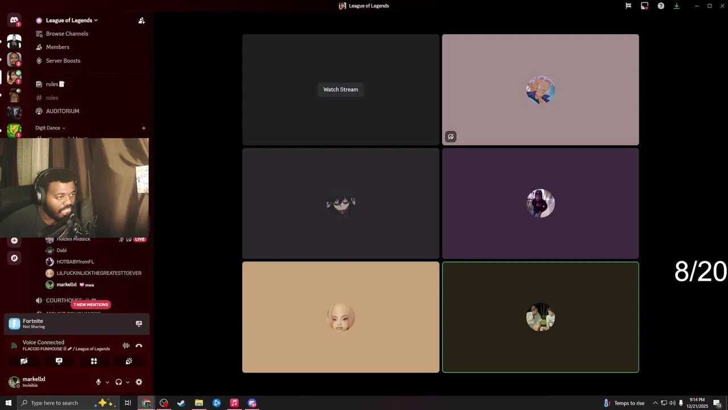Select the green-outlined speaking participant tile
728x410 pixels.
click(x=540, y=317)
